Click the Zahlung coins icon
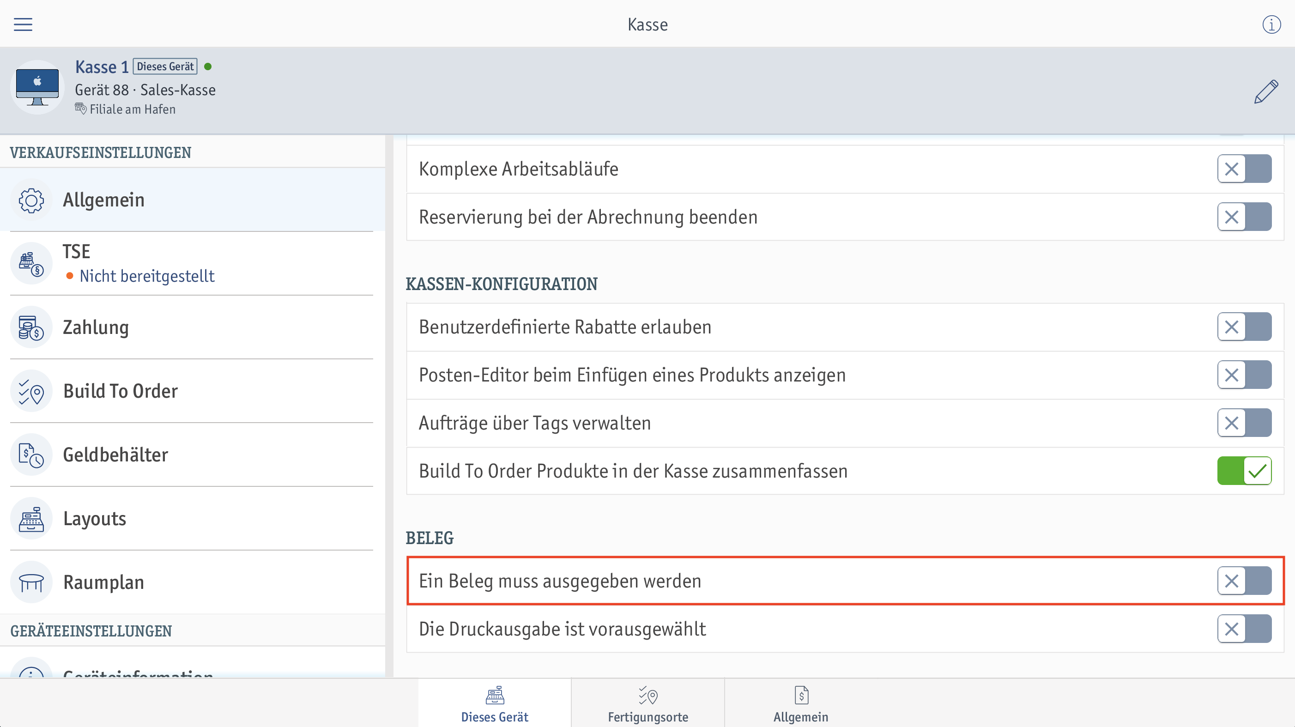The image size is (1295, 727). click(31, 327)
